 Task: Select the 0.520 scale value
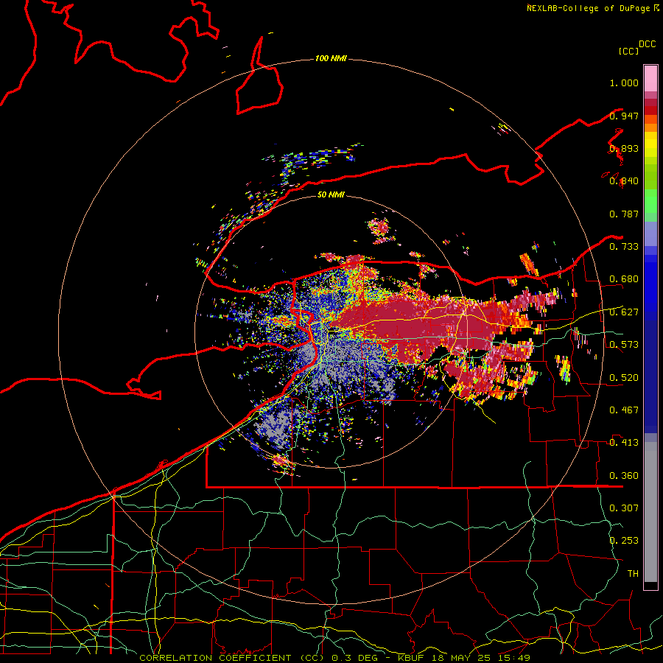624,378
